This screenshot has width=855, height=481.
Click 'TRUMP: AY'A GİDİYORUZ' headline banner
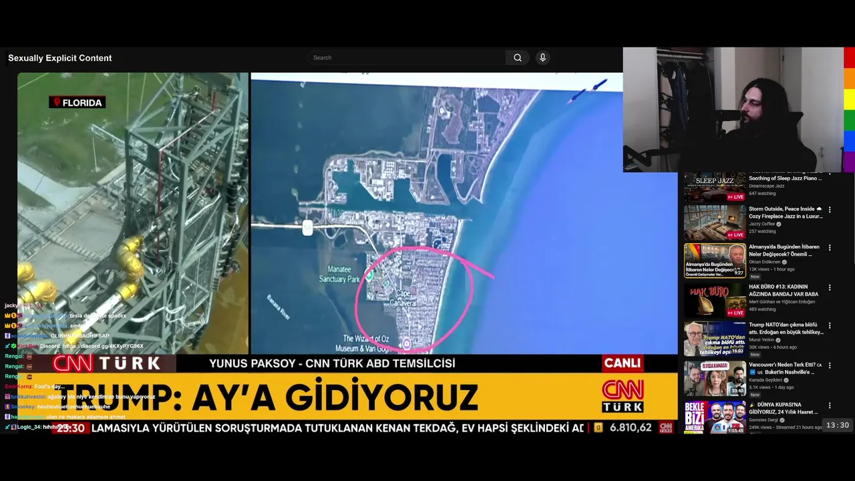267,397
